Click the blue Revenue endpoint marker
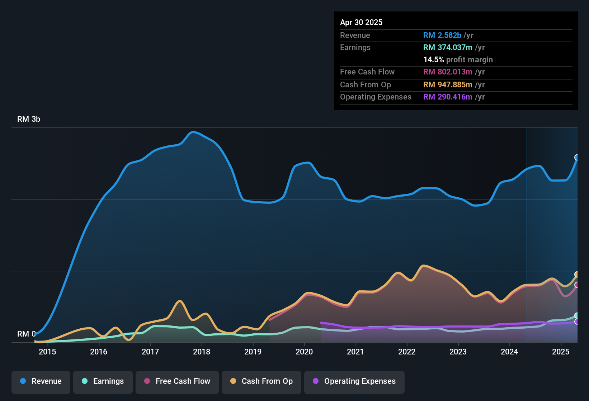 pos(577,158)
